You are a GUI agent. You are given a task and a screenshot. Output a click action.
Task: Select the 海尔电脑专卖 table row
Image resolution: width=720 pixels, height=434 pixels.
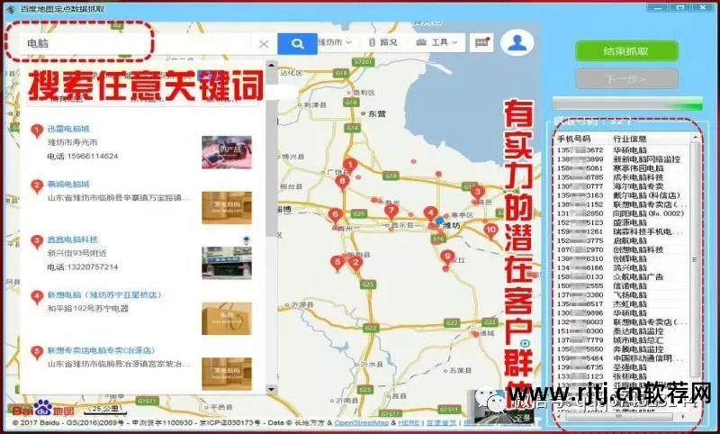[622, 186]
